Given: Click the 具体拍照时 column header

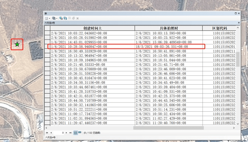Looking at the screenshot, I should click(169, 28).
